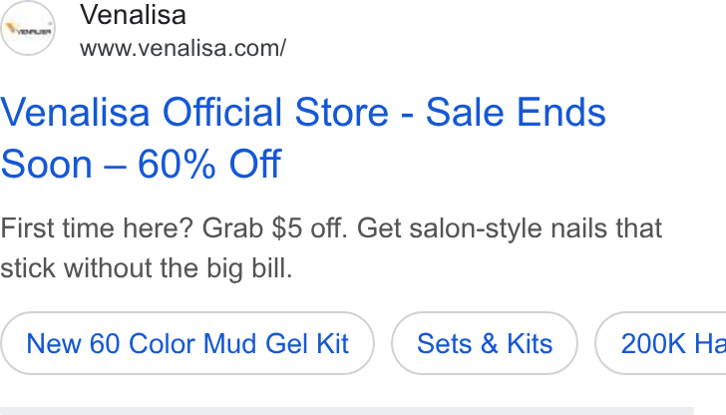Click the ad description starting 'First time here?'
Image resolution: width=726 pixels, height=415 pixels.
[331, 247]
